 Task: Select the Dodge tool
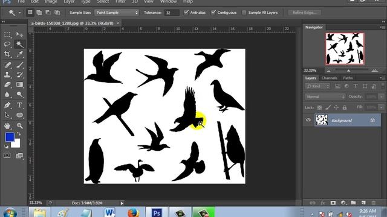click(19, 95)
